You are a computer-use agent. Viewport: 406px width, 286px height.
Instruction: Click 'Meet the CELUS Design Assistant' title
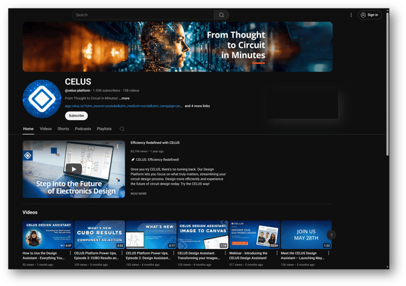302,256
